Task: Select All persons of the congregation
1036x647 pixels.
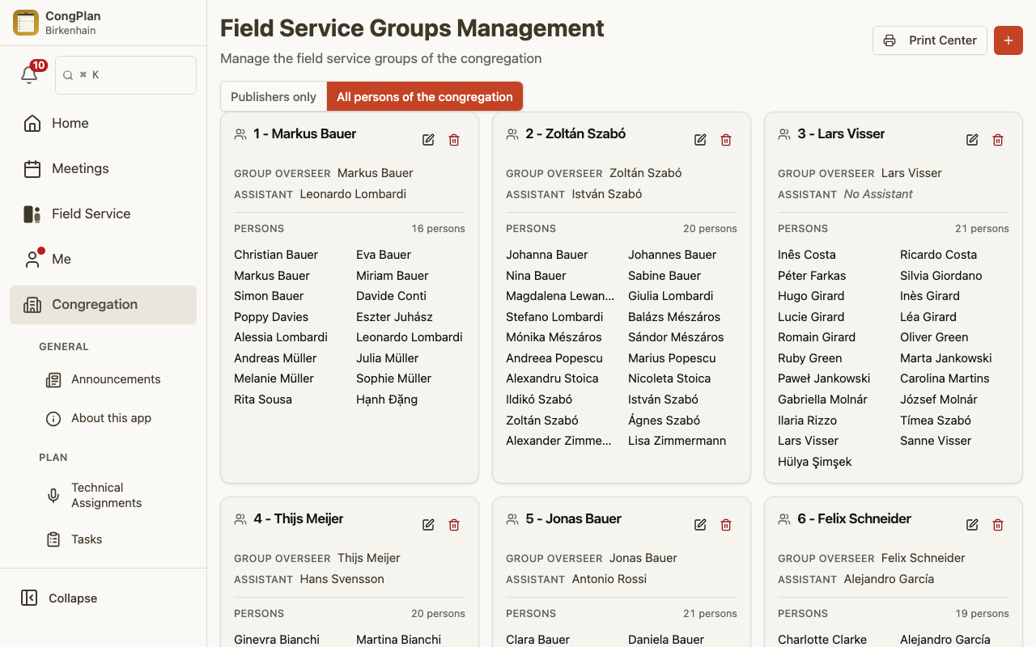Action: click(x=425, y=96)
